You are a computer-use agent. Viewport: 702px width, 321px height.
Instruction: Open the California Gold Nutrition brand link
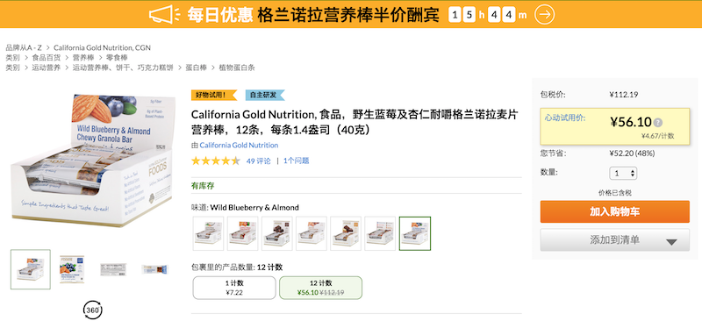click(x=239, y=145)
